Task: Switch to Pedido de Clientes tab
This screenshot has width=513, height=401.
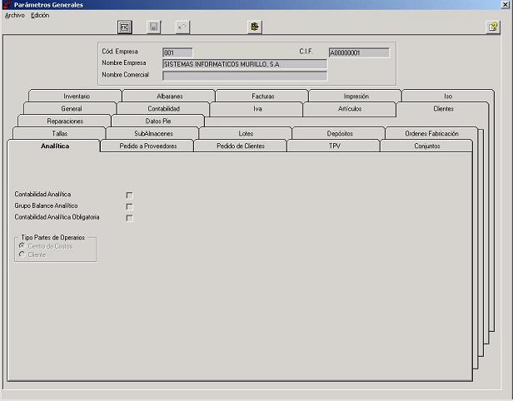Action: 241,146
